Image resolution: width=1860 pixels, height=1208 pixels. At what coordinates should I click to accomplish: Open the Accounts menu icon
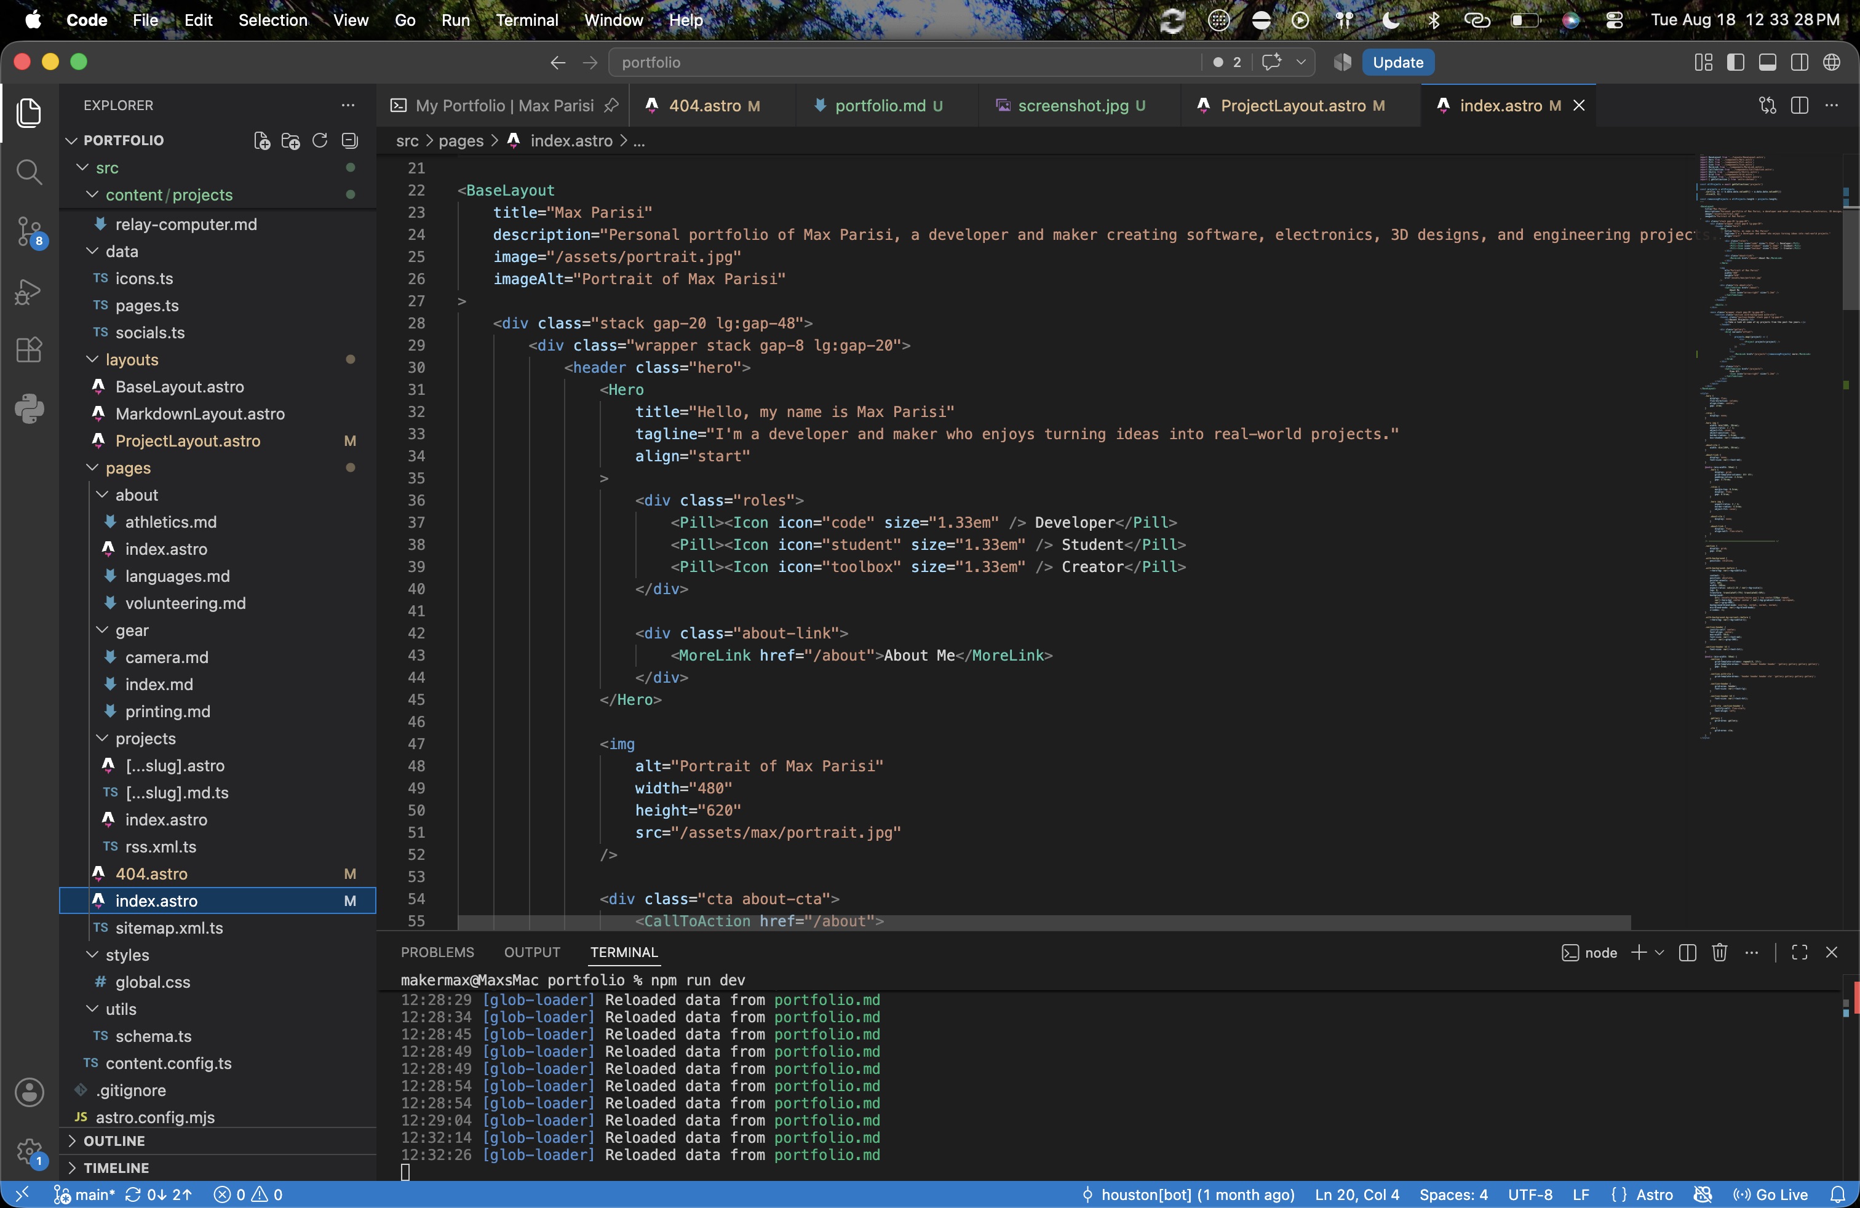point(29,1092)
